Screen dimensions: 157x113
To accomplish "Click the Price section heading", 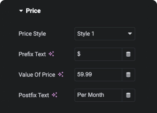I will coord(33,11).
